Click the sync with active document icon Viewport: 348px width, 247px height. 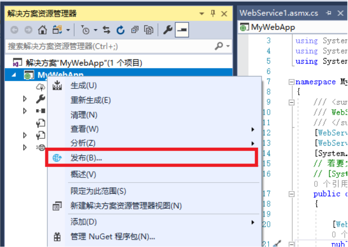point(106,30)
